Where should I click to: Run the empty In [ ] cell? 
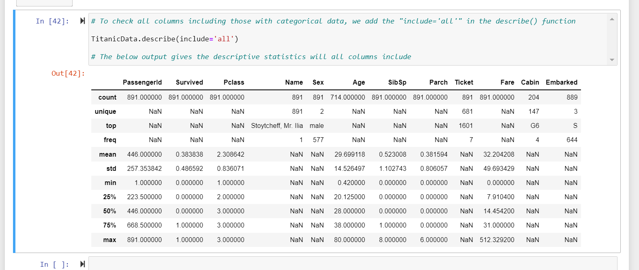[83, 264]
